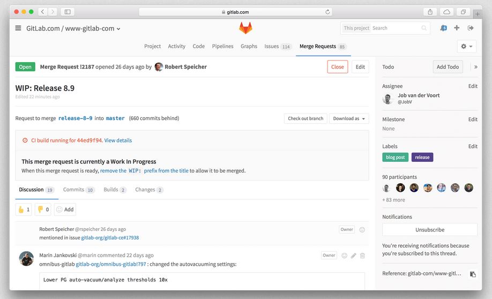Toggle the Safari sidebar button

coord(68,12)
